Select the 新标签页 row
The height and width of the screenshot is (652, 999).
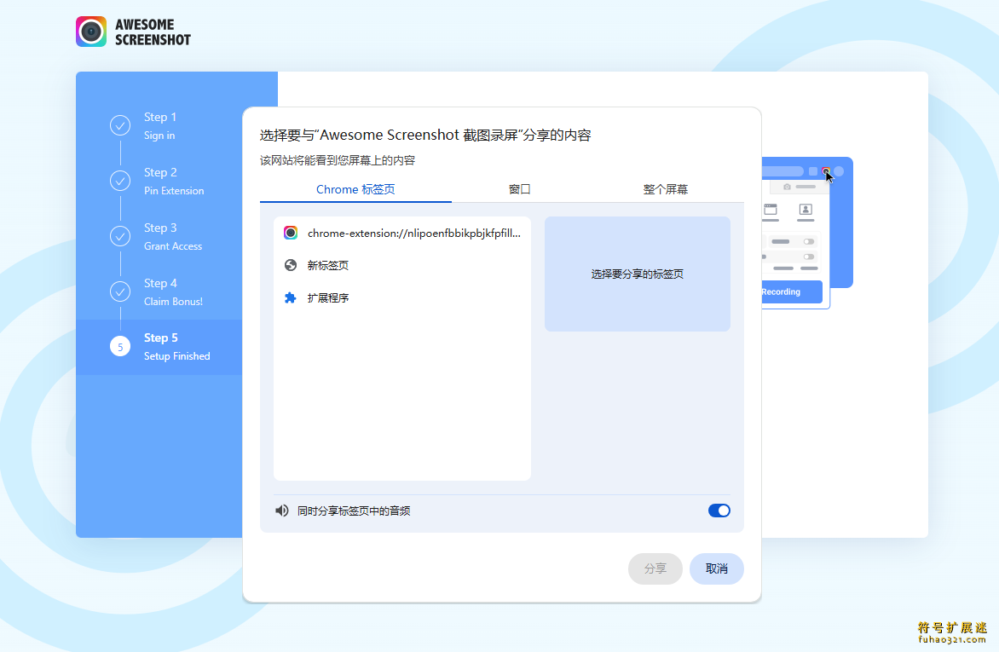402,265
